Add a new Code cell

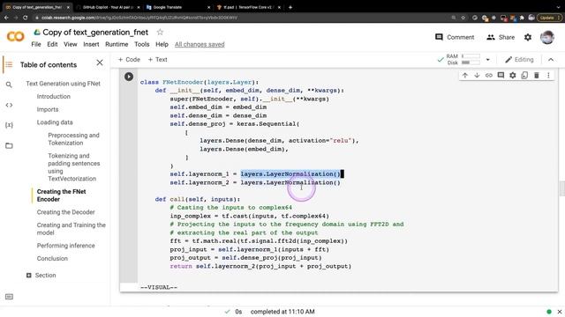pyautogui.click(x=129, y=60)
